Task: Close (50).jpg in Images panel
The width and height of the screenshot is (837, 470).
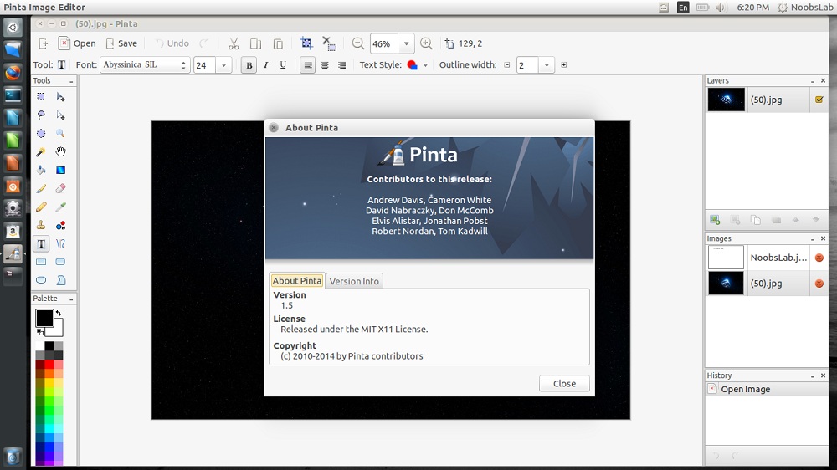Action: coord(819,284)
